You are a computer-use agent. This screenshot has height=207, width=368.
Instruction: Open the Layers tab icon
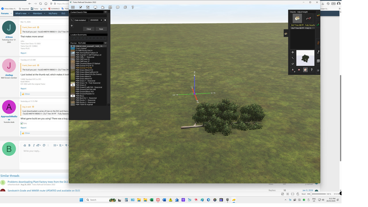(318, 61)
